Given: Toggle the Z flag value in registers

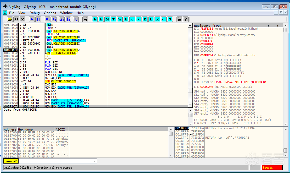Looking at the screenshot, I should click(198, 69).
